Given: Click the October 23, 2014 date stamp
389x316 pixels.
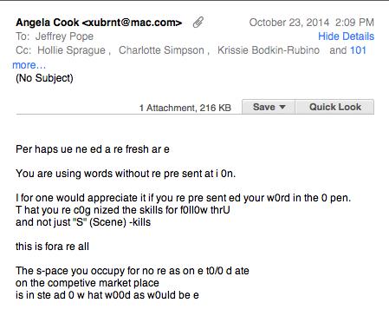Looking at the screenshot, I should tap(289, 23).
